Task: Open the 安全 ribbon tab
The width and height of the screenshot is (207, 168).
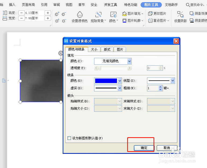Action: click(x=94, y=5)
